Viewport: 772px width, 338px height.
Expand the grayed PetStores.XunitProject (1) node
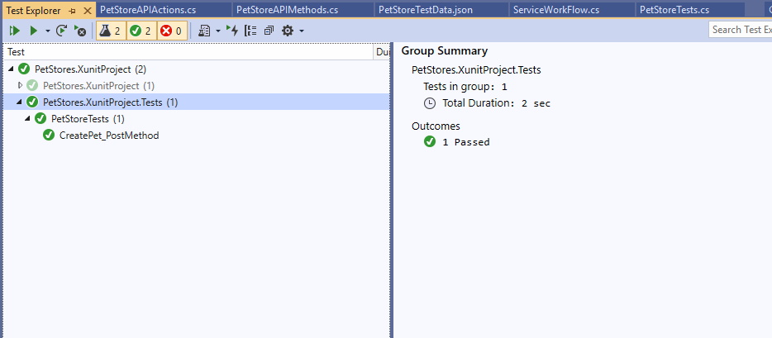coord(20,86)
